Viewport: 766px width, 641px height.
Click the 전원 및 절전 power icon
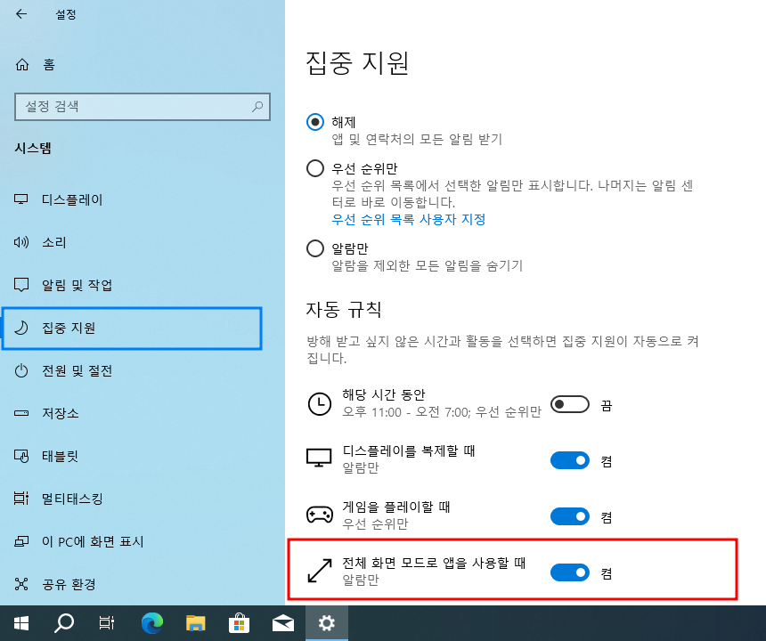pyautogui.click(x=21, y=370)
